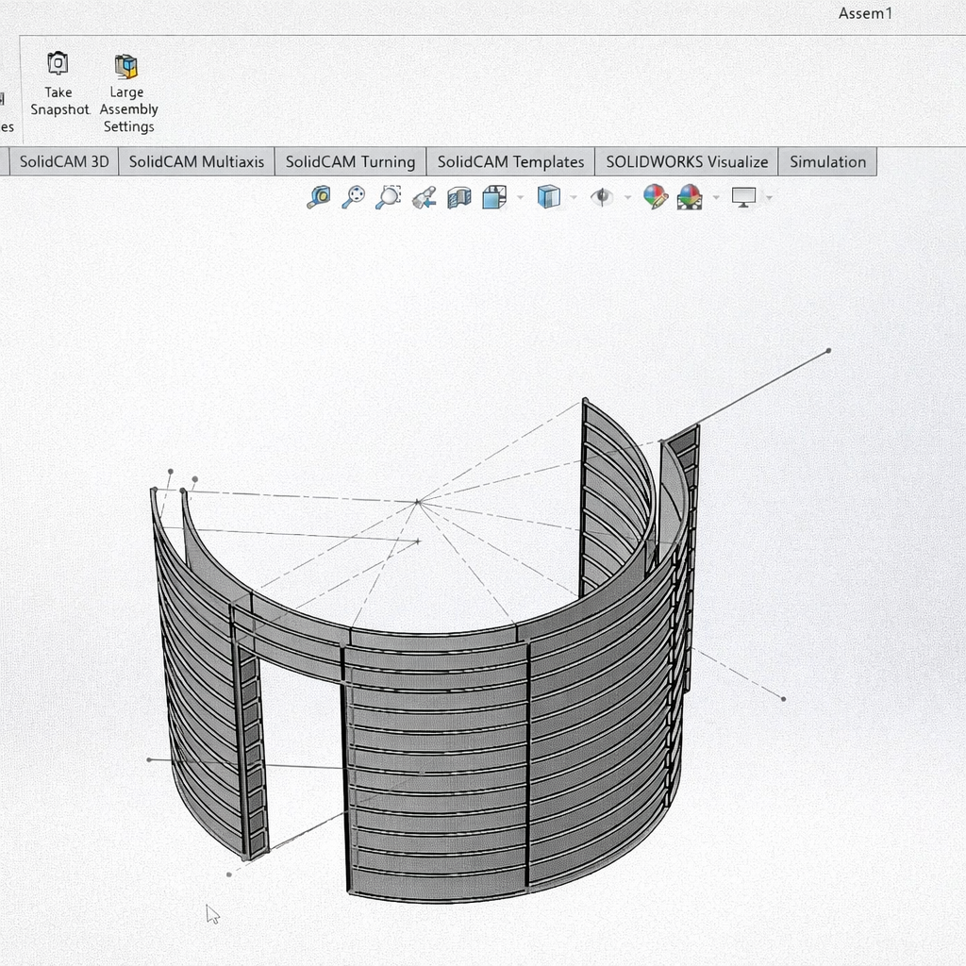Select the SolidCAM Turning tab

(x=350, y=161)
